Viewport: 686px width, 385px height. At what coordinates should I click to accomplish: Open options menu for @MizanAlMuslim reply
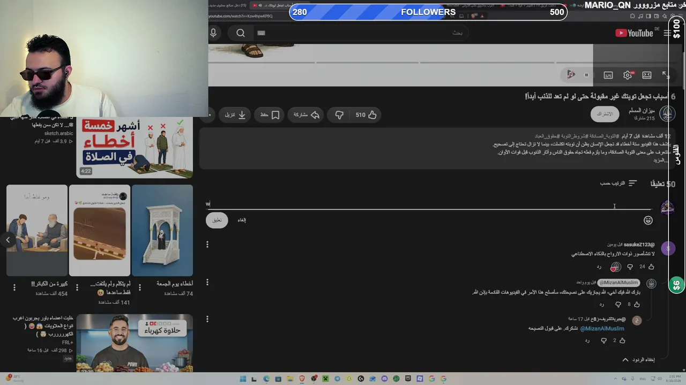[x=207, y=282]
